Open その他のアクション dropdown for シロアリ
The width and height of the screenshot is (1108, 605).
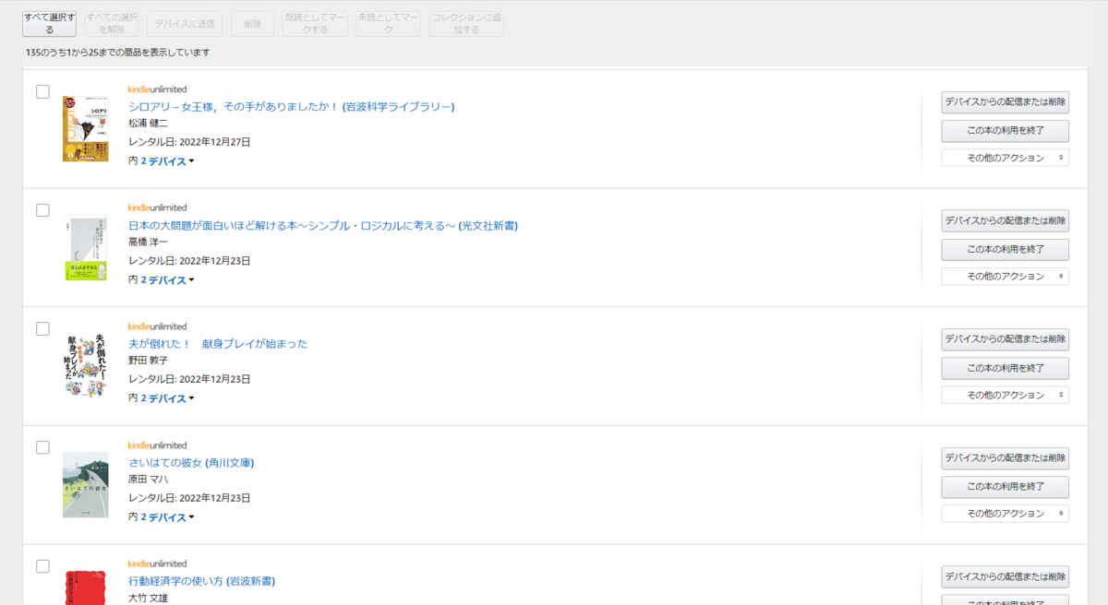[x=1006, y=158]
